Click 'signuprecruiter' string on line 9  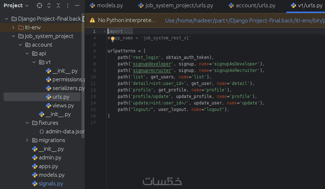(x=152, y=70)
